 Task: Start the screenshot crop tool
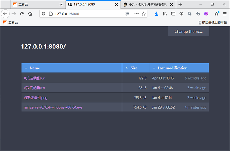point(189,14)
